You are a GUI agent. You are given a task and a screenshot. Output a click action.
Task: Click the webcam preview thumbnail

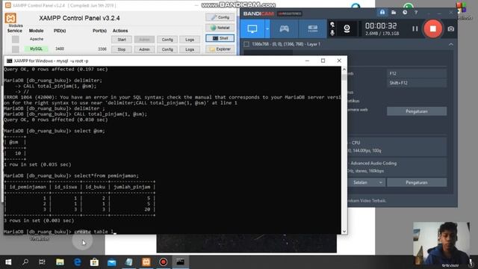[441, 244]
